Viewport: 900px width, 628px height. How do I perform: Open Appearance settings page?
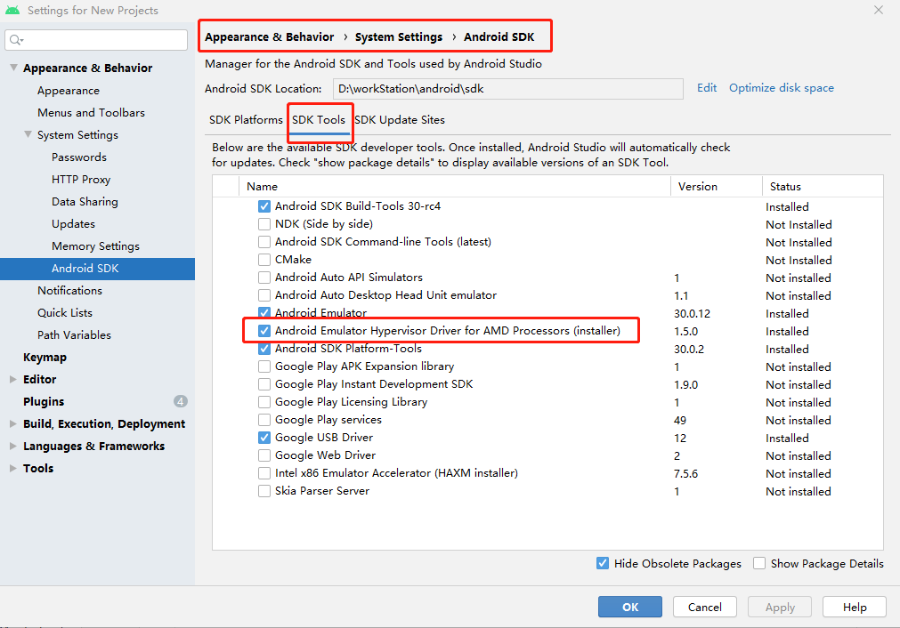(69, 91)
